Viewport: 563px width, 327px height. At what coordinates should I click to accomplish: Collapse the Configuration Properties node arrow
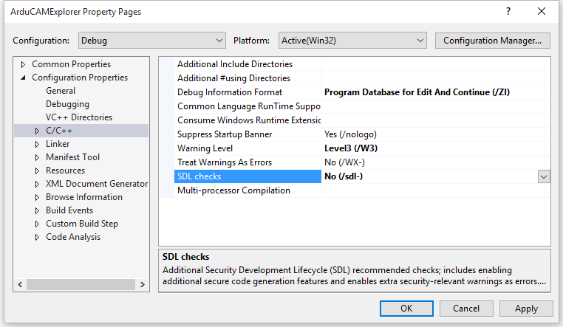pos(23,78)
